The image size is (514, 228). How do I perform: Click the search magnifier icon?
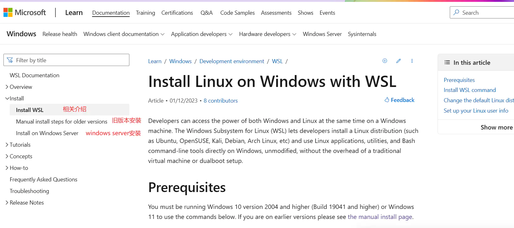coord(456,13)
